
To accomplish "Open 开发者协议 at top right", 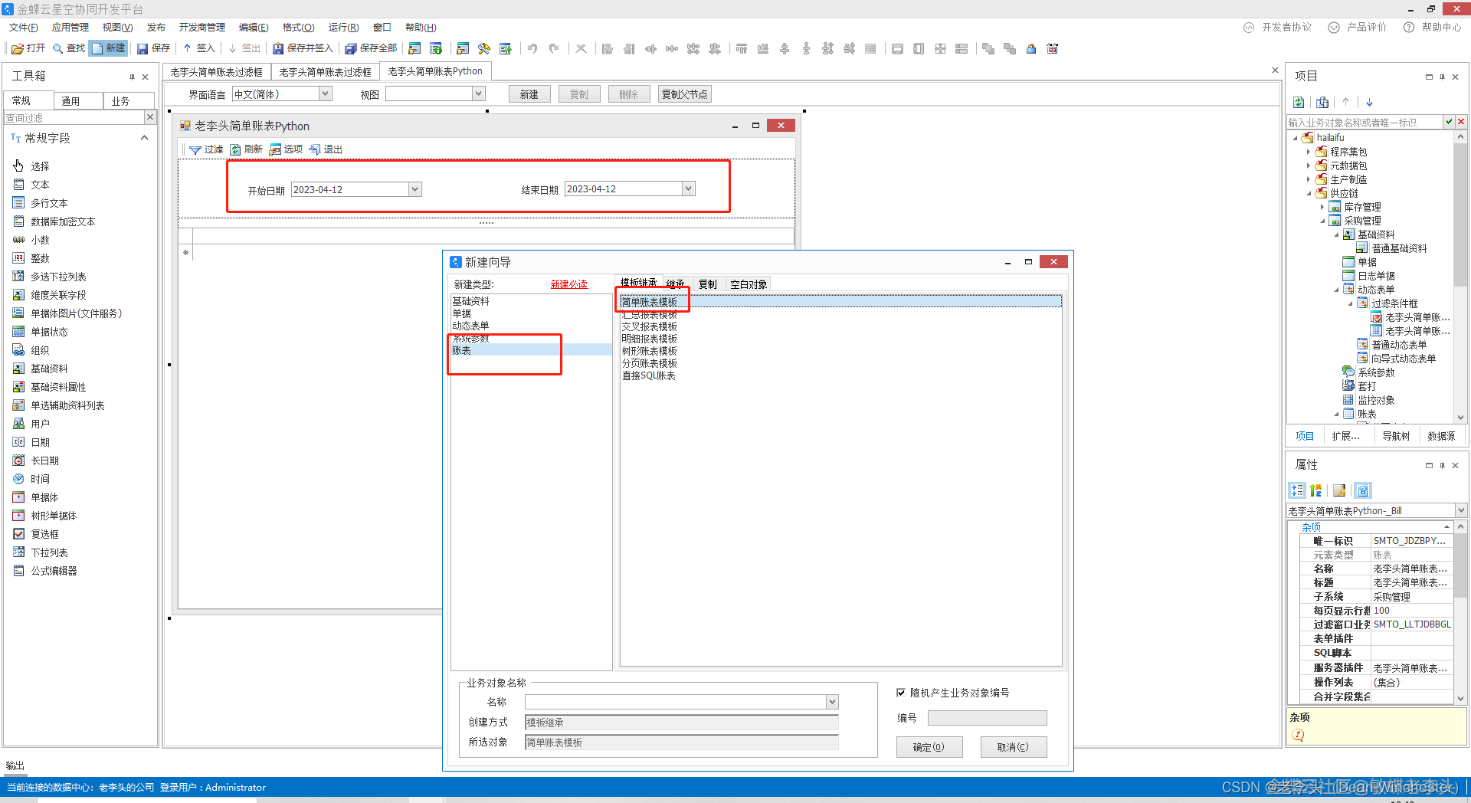I will (x=1277, y=27).
